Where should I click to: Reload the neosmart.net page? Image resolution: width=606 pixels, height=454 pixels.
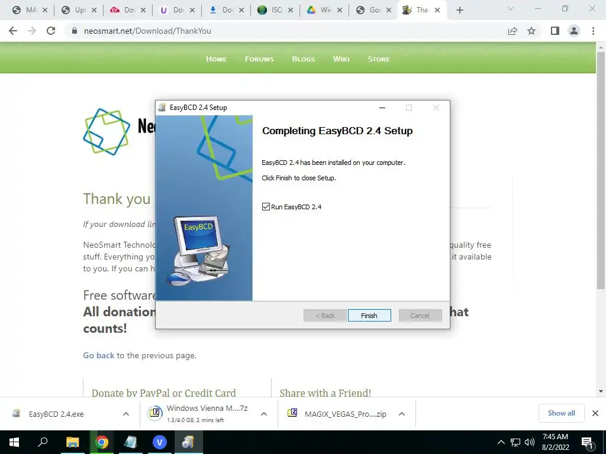pos(51,31)
